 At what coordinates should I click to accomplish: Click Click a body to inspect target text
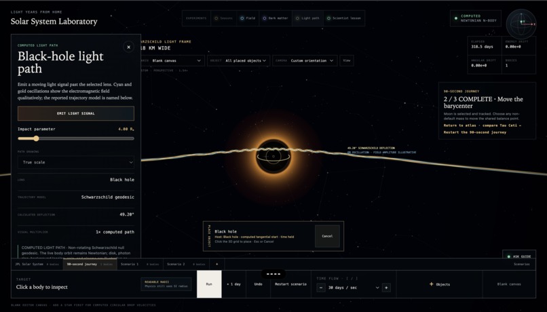(x=42, y=287)
